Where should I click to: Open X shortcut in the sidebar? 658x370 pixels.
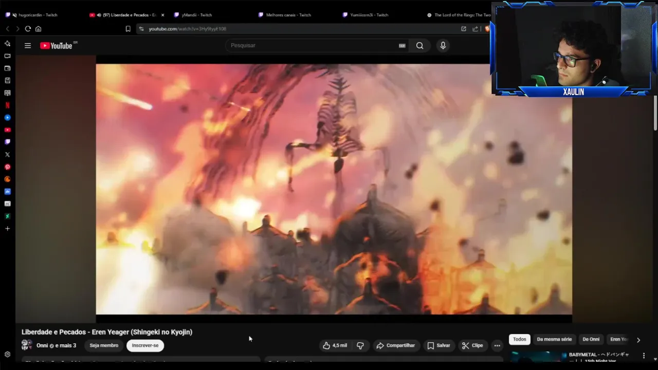(x=7, y=155)
